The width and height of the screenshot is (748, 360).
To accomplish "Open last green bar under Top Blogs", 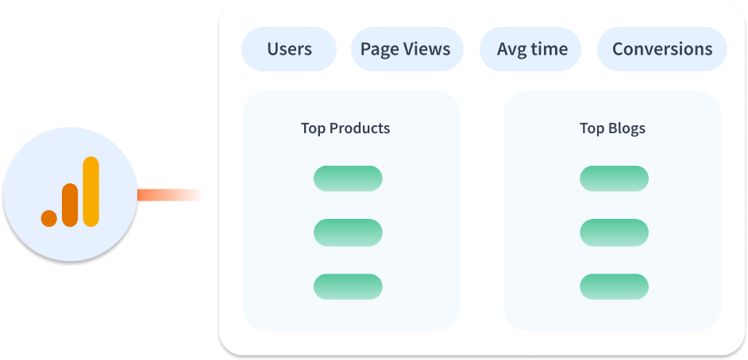I will (x=614, y=287).
